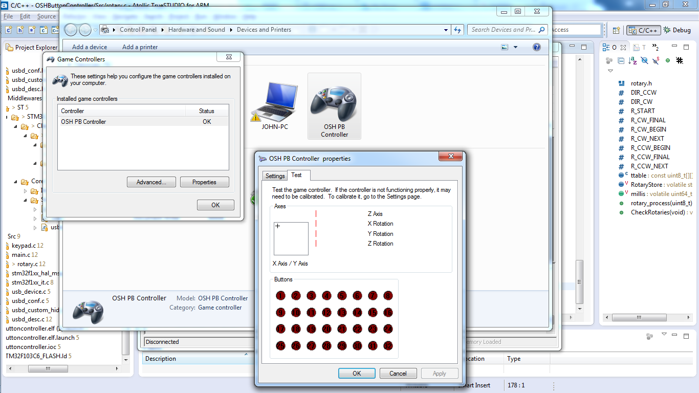Switch to Settings tab in controller properties
Image resolution: width=699 pixels, height=393 pixels.
tap(275, 176)
